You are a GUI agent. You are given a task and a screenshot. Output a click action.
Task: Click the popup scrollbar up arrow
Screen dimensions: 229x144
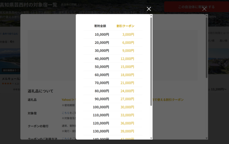click(151, 16)
